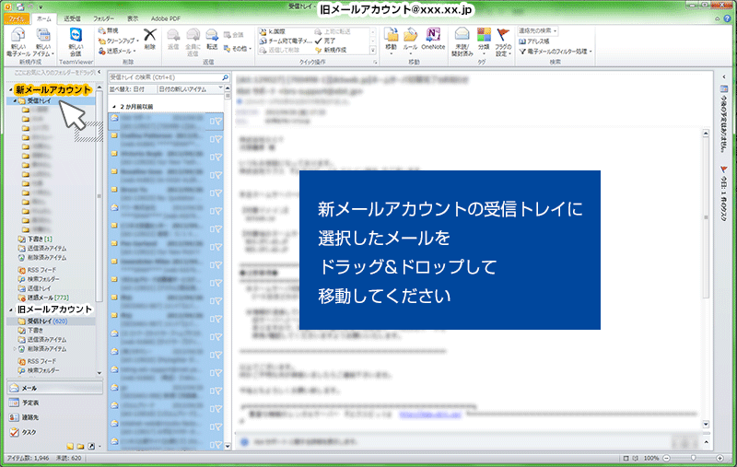Click the zoom slider handle in status bar
The height and width of the screenshot is (467, 737).
point(694,458)
